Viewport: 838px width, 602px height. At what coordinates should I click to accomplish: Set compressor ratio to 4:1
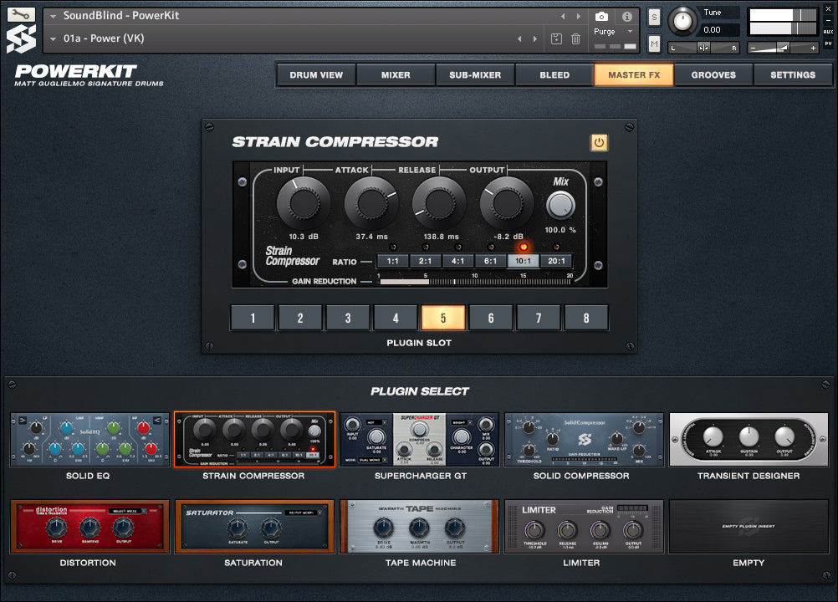click(458, 261)
